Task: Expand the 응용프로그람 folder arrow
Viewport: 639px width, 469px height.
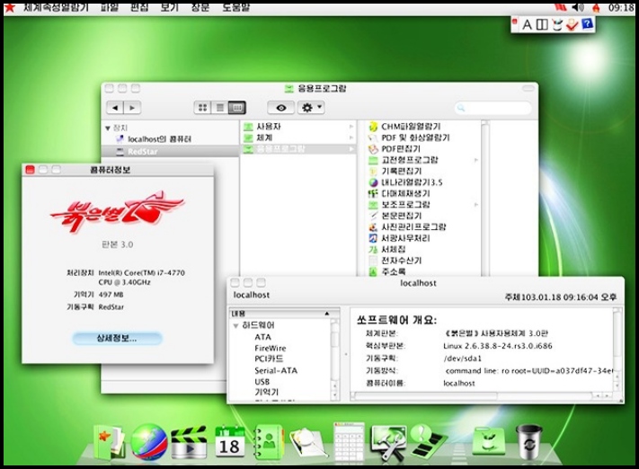Action: click(x=351, y=149)
